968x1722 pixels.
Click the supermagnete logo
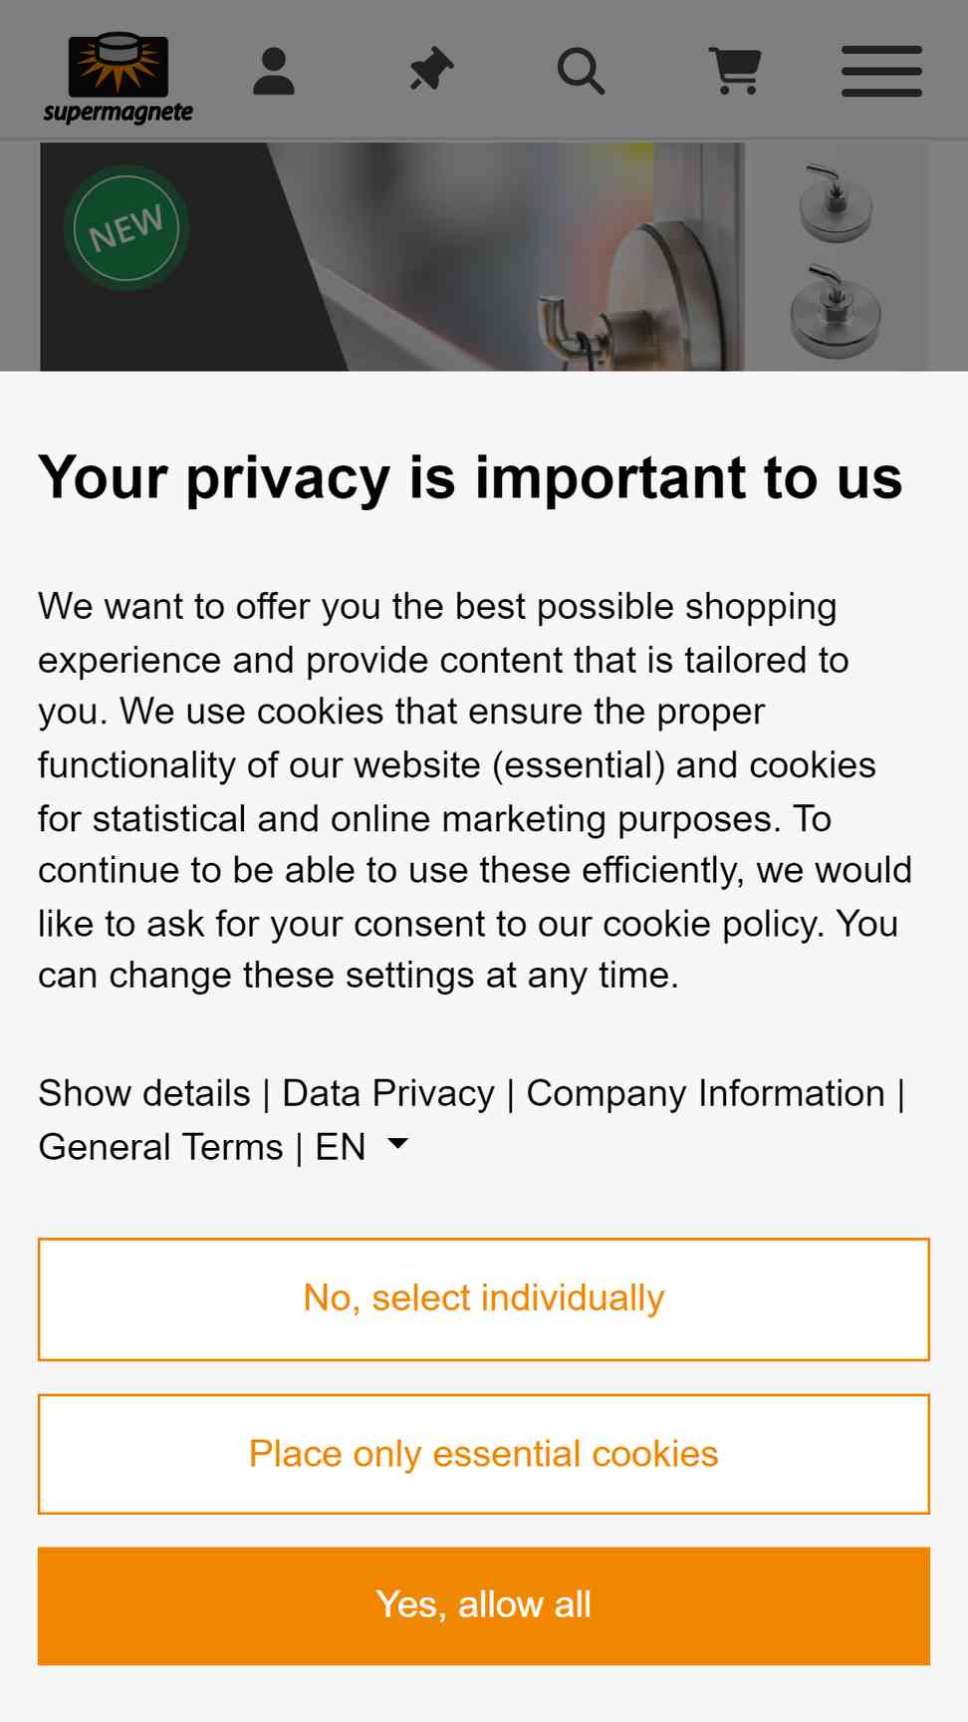[x=118, y=77]
